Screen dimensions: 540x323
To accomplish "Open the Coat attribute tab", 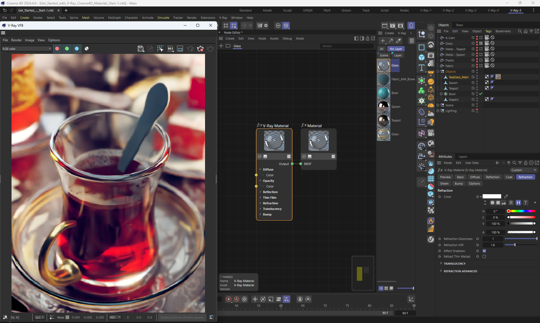I will (x=509, y=177).
